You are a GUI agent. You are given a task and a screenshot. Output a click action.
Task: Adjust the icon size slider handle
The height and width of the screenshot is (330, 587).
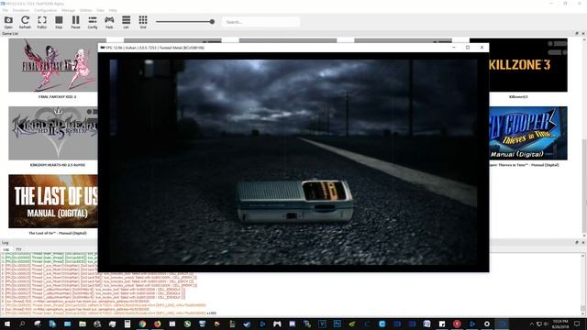click(212, 22)
